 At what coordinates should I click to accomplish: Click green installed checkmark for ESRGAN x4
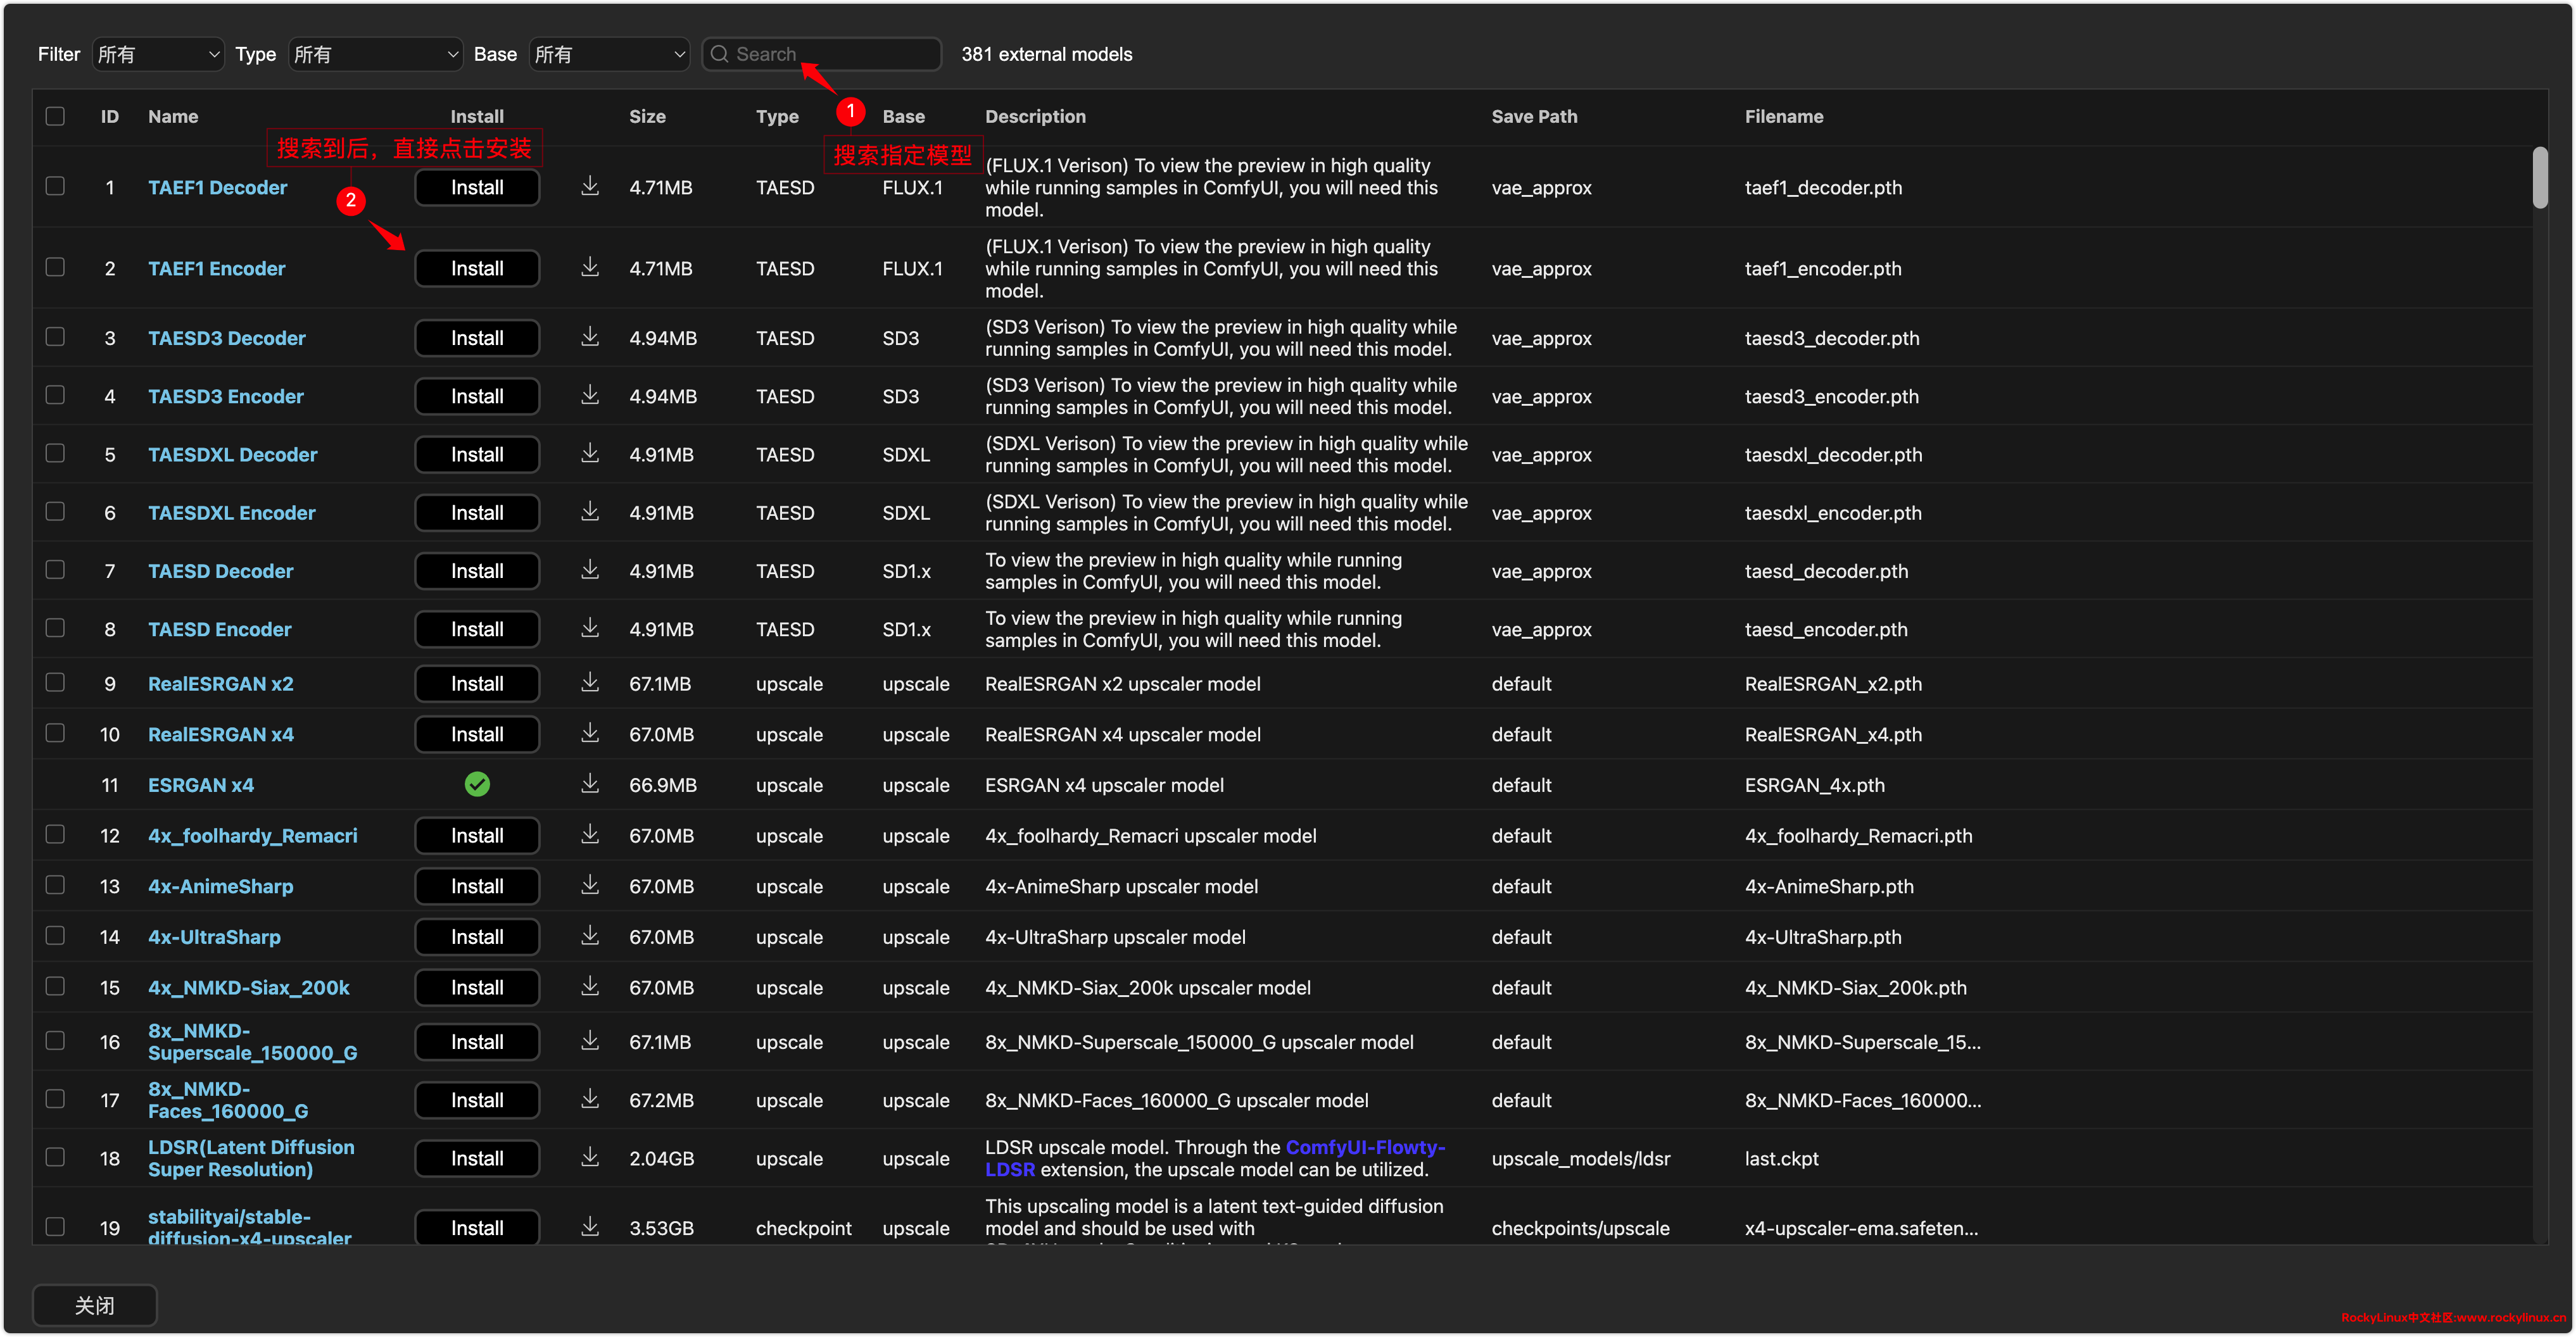pos(477,785)
